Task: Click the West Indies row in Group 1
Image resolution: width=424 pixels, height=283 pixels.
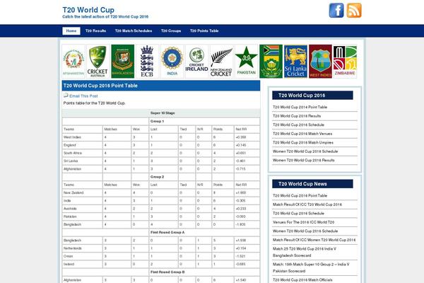Action: 161,137
